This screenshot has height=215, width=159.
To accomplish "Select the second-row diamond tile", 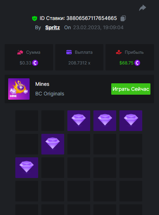I will (x=53, y=144).
